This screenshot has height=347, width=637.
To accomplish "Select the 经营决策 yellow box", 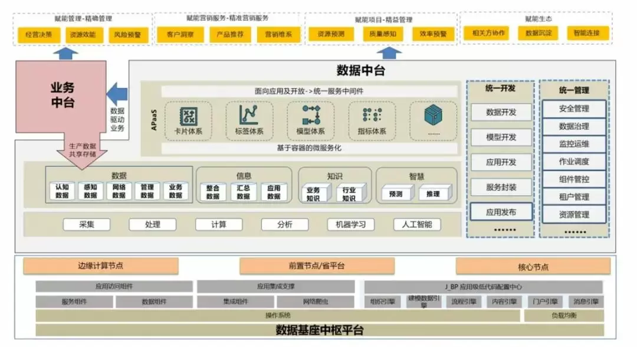I will click(x=39, y=34).
